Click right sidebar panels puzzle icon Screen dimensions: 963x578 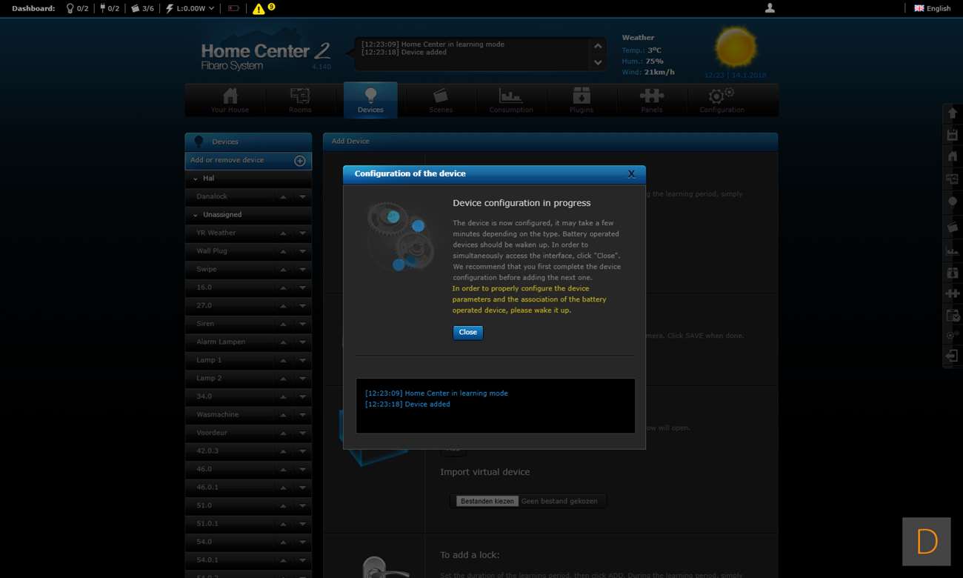point(953,293)
